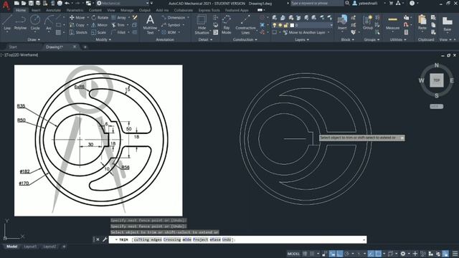Screen dimensions: 459x258
Task: Toggle object snap in status bar
Action: click(x=378, y=254)
